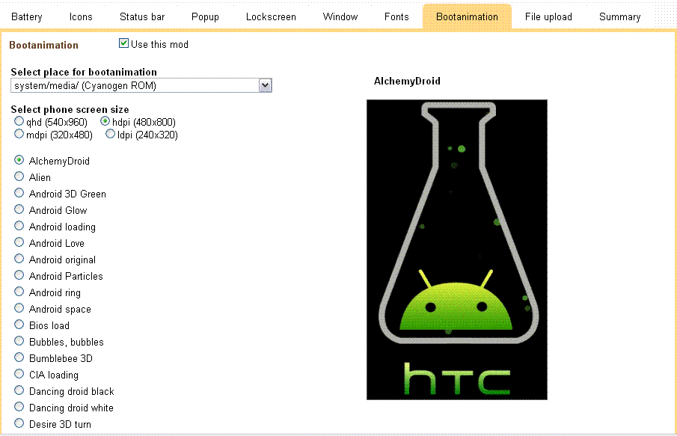Select the Fonts tab

coord(396,17)
